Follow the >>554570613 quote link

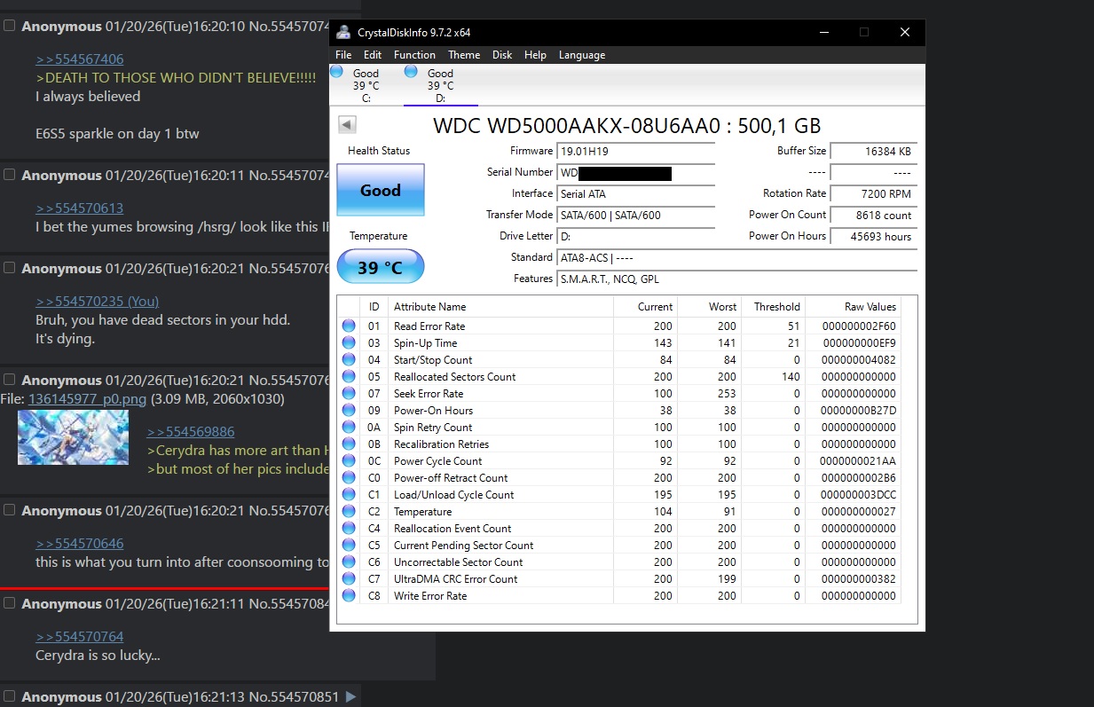(x=80, y=208)
